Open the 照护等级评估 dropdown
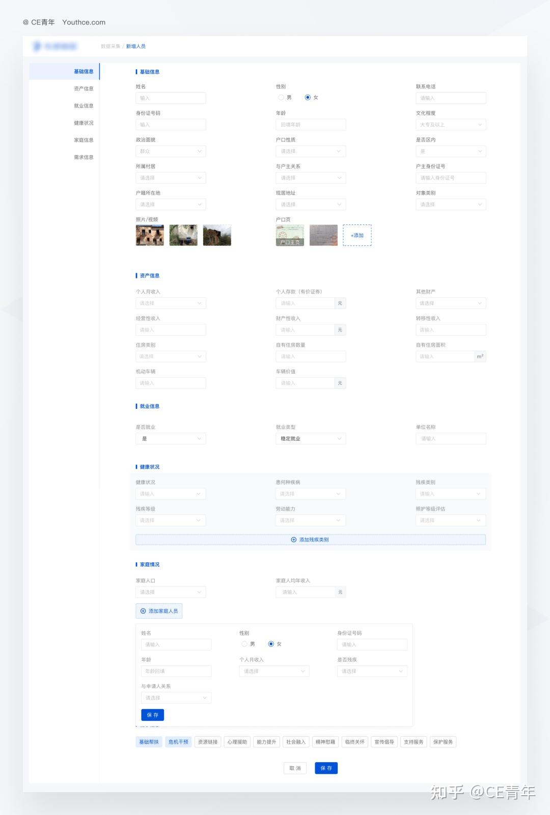This screenshot has width=550, height=815. 451,520
